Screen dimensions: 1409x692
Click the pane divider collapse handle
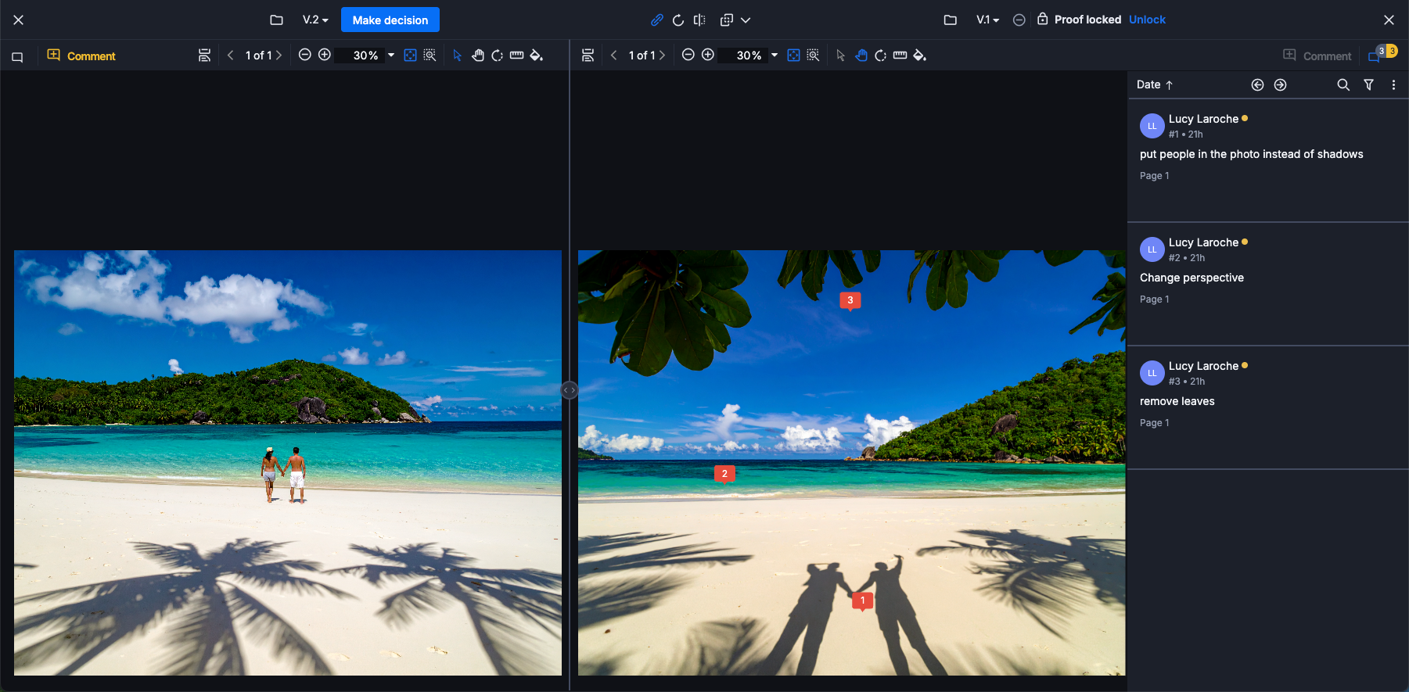pos(570,389)
